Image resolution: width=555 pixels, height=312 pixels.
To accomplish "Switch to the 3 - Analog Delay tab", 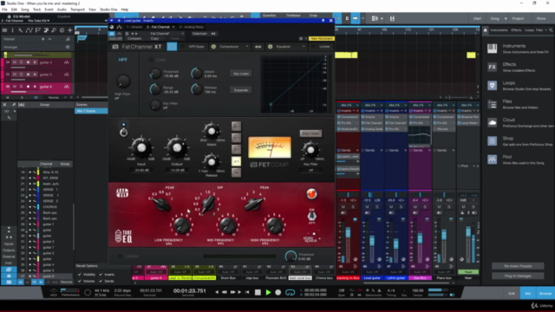I will pos(191,27).
